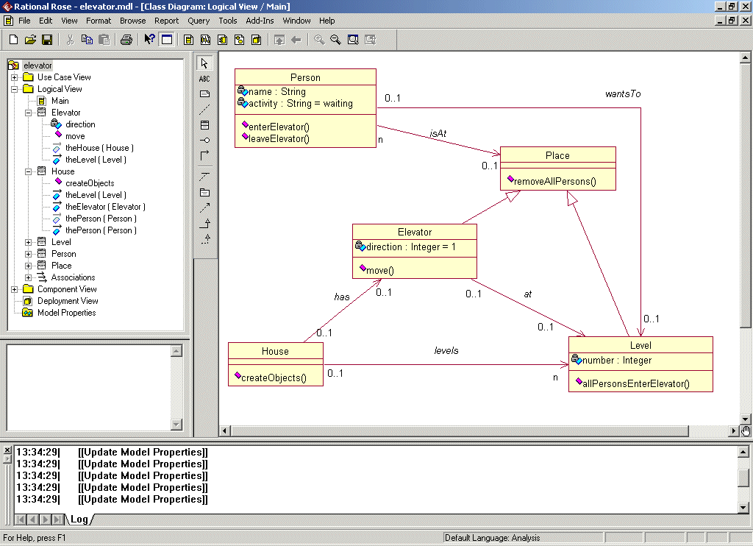Open the Browse menu
Viewport: 753px width, 546px height.
point(132,21)
